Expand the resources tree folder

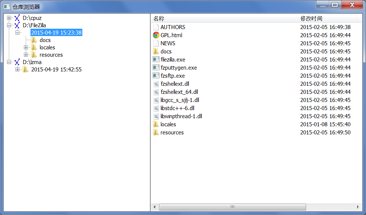[26, 55]
